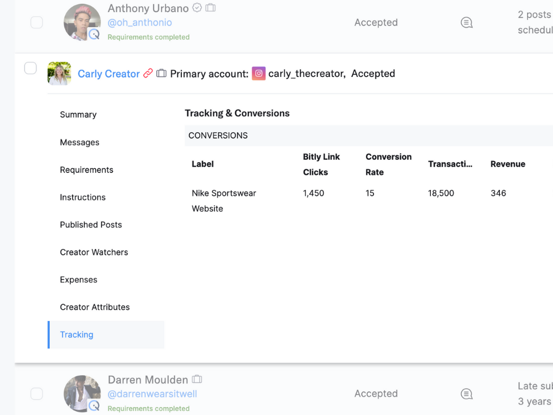This screenshot has width=553, height=415.
Task: Click the briefcase icon beside Darren Moulden
Action: tap(197, 379)
